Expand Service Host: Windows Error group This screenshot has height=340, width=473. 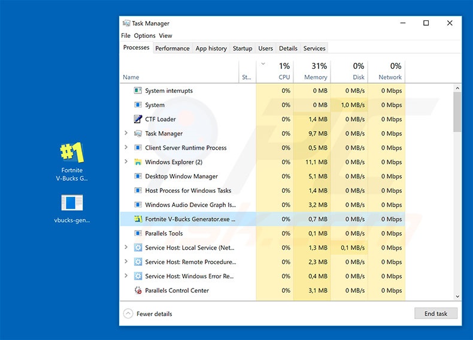tap(126, 275)
